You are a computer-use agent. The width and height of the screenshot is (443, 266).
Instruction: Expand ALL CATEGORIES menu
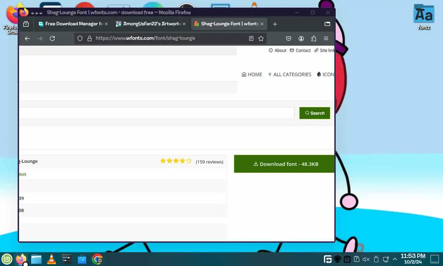click(x=290, y=74)
